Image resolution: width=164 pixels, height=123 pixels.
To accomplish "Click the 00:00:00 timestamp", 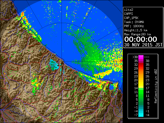I will [141, 39].
